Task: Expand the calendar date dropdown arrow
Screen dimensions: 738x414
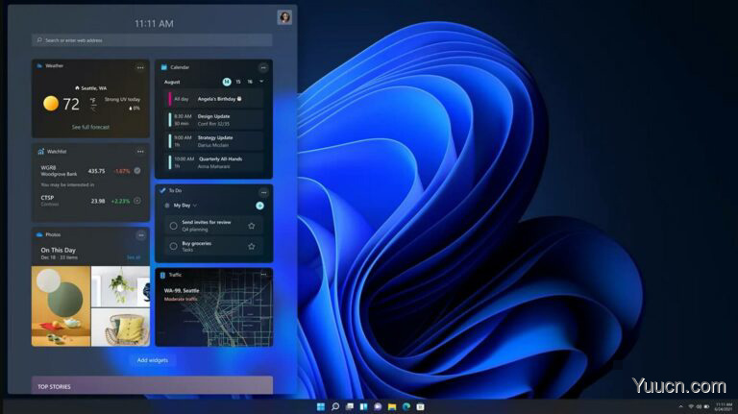Action: [x=261, y=82]
